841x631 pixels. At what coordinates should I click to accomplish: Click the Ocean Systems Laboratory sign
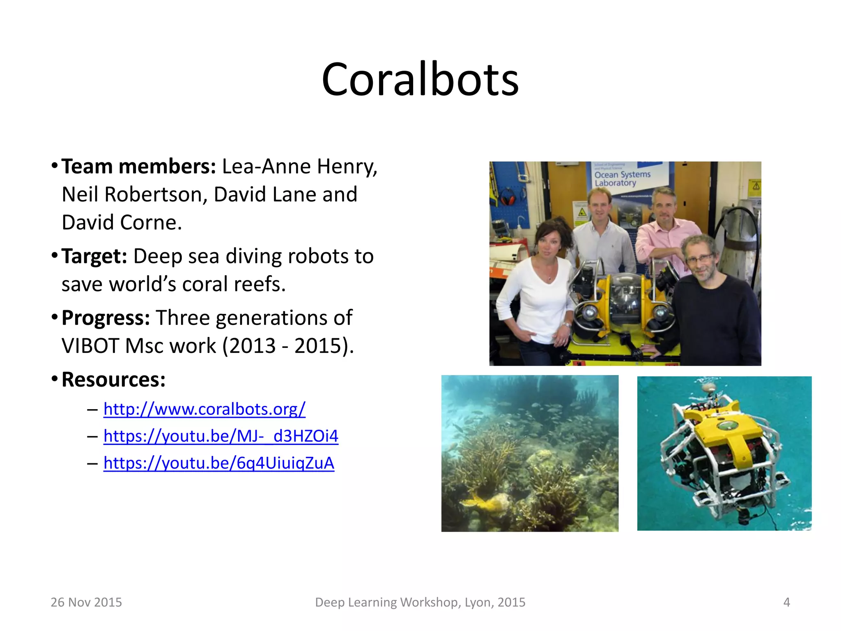pyautogui.click(x=622, y=178)
